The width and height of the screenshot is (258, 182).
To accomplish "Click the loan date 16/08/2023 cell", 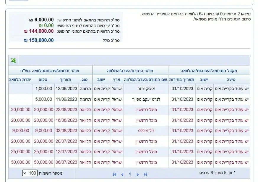I will [x=66, y=120].
